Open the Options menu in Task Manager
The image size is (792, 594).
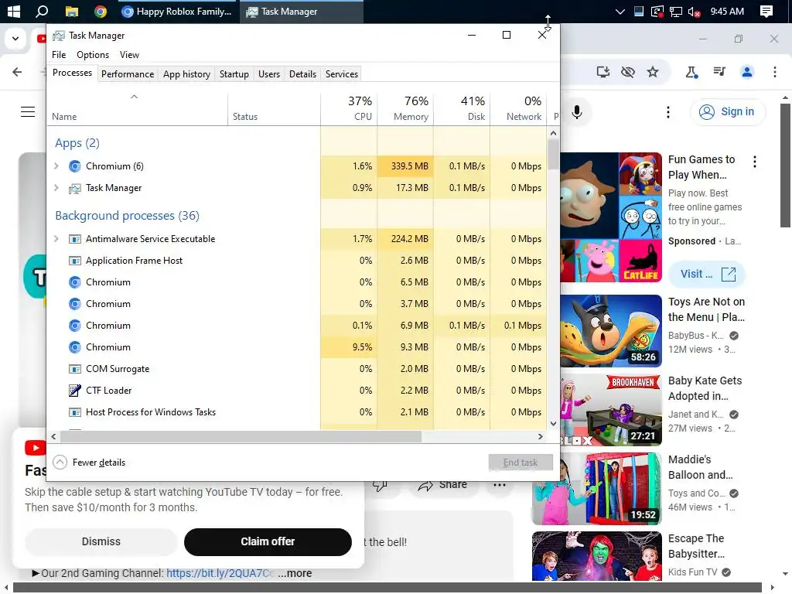point(93,55)
